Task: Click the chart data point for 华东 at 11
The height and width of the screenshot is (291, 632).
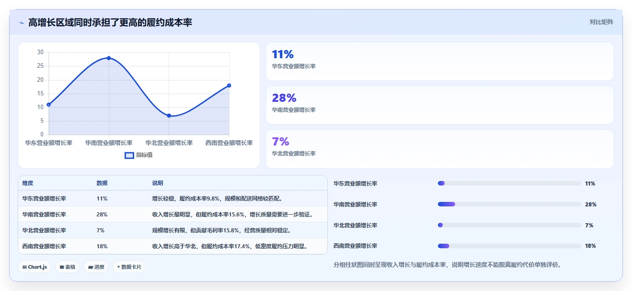Action: (49, 105)
